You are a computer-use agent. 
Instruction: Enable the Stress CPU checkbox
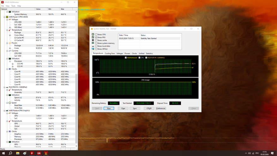(96, 34)
